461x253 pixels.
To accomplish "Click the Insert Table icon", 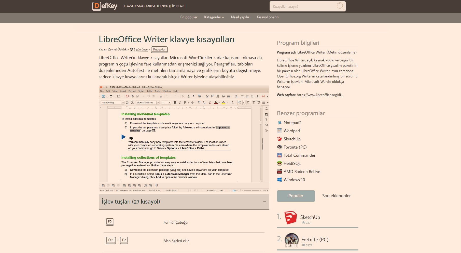I will 199,96.
